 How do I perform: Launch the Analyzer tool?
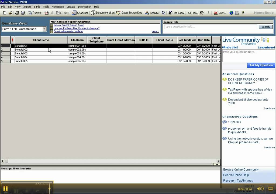[152, 13]
